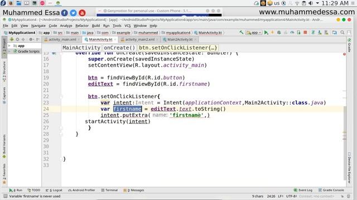Open the Tools menu

(117, 26)
